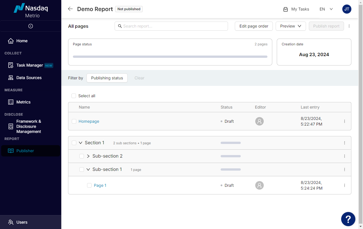Collapse the sidebar with the arrow circle icon
Image resolution: width=363 pixels, height=229 pixels.
point(31,26)
